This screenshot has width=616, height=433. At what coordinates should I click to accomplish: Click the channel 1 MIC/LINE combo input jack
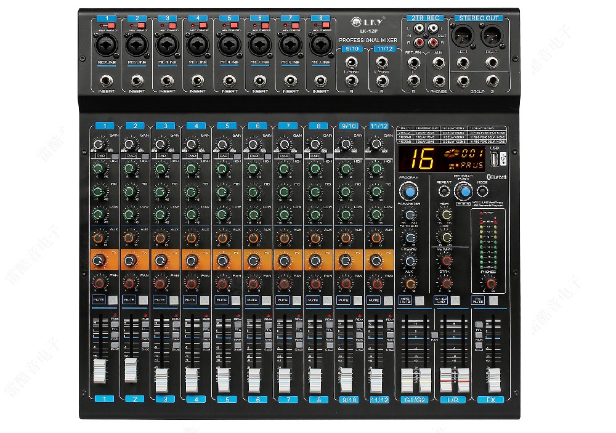click(106, 44)
